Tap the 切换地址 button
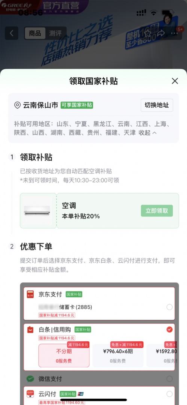 [x=157, y=105]
